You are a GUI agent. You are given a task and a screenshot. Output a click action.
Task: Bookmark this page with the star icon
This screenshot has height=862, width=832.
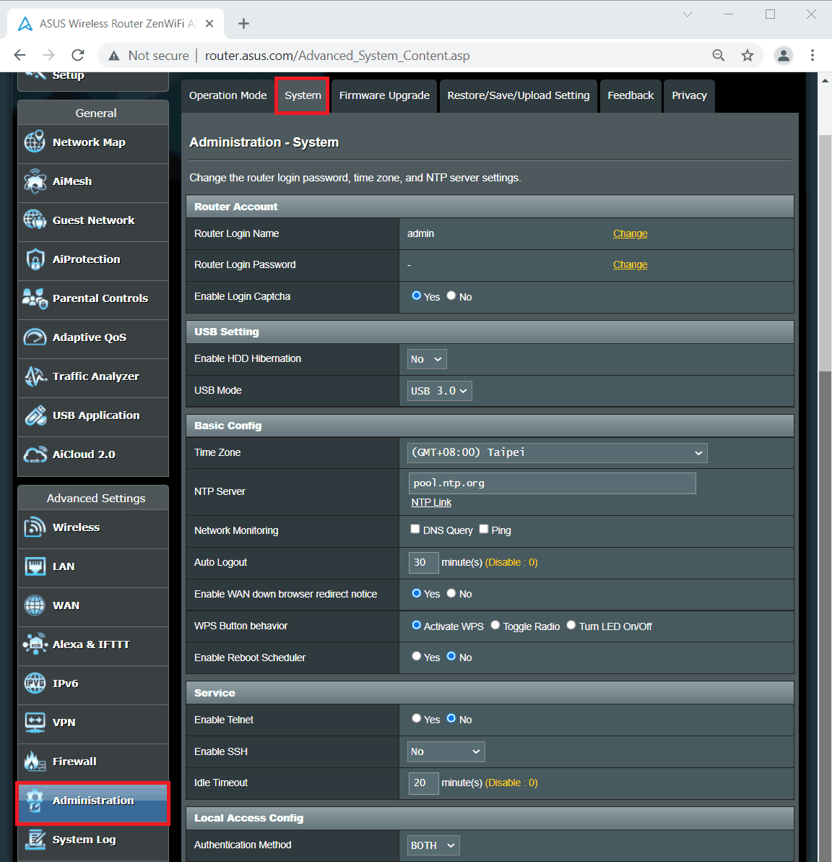[x=747, y=56]
